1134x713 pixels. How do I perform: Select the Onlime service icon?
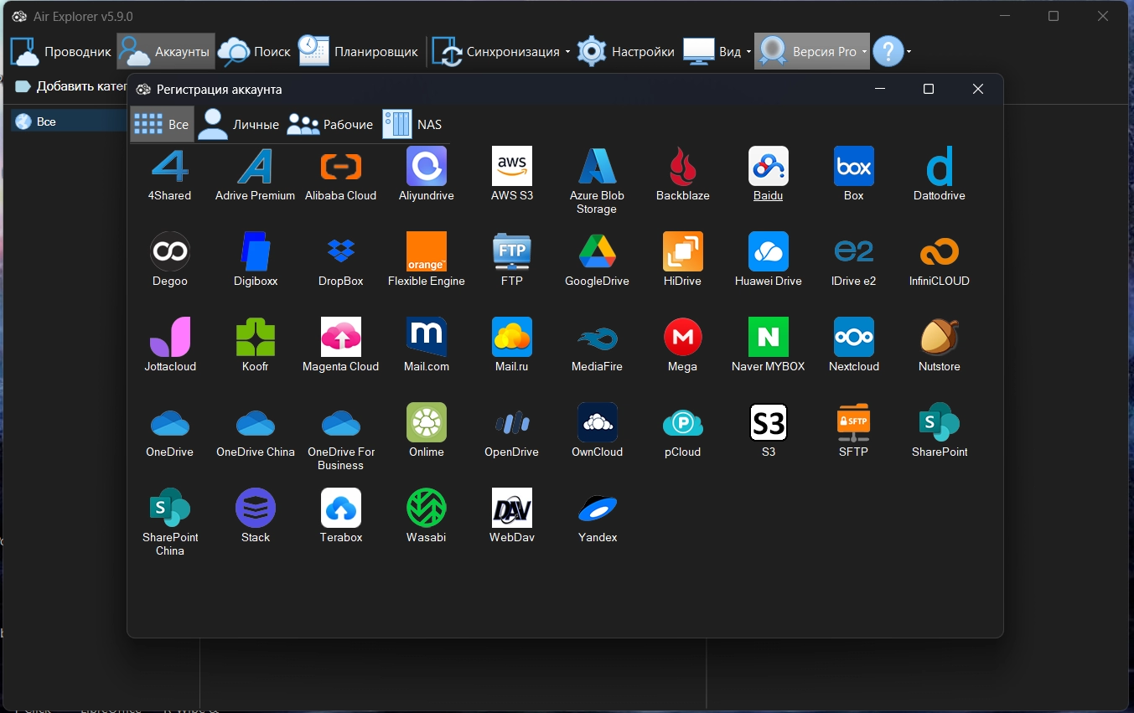pyautogui.click(x=427, y=422)
